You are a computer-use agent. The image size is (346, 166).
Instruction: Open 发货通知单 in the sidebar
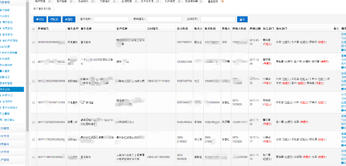(6, 65)
